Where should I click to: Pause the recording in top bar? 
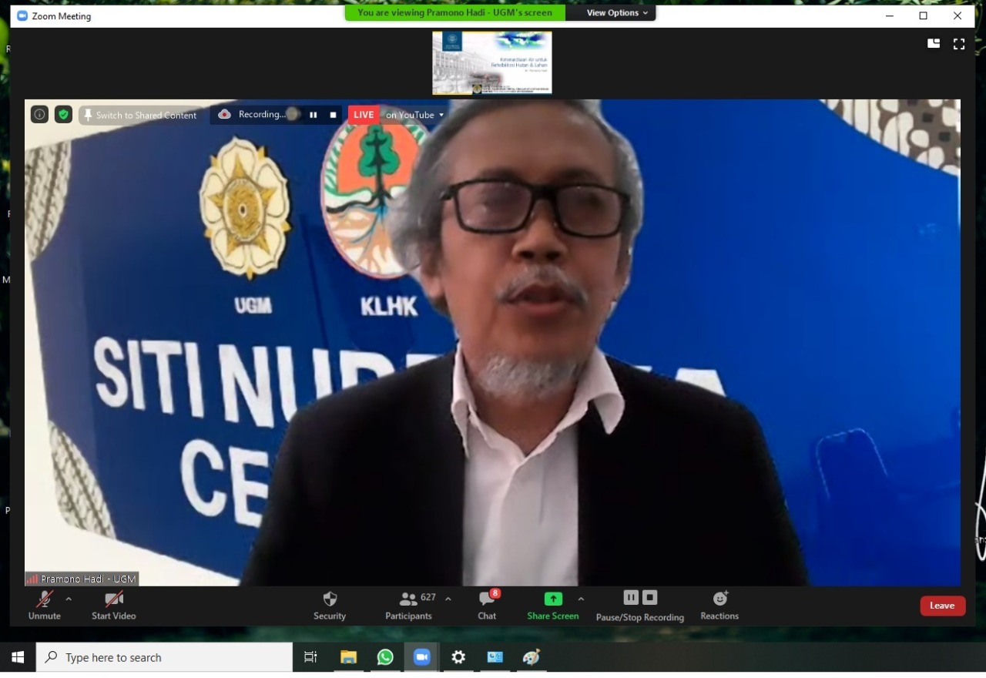pos(314,115)
